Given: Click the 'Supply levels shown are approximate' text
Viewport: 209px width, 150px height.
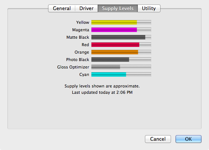Looking at the screenshot, I should (102, 86).
